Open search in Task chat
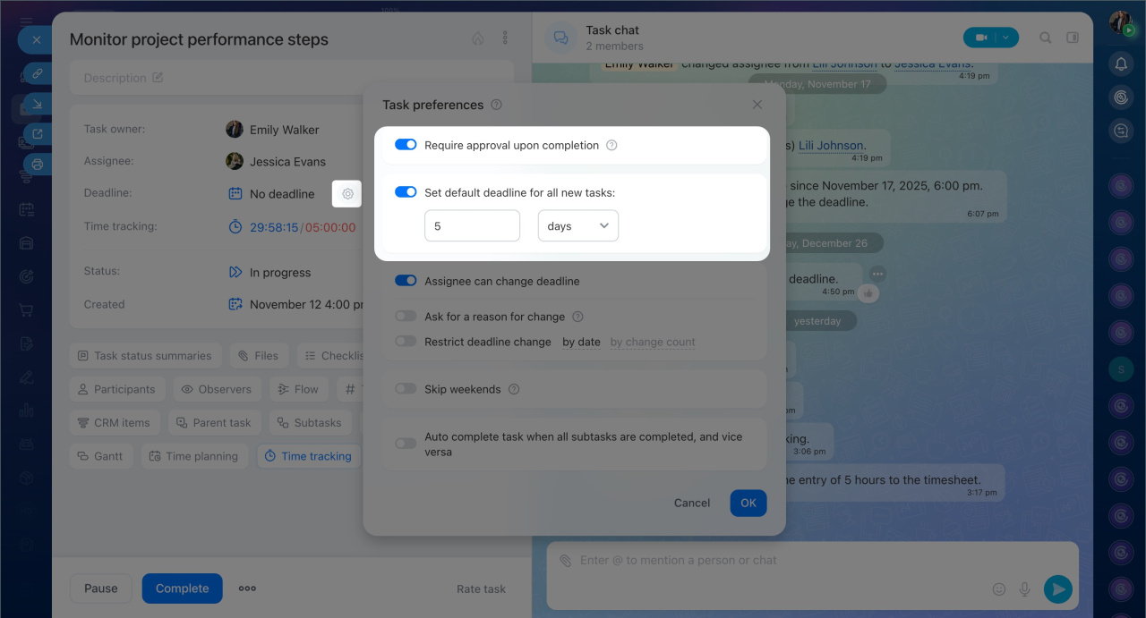 point(1045,38)
